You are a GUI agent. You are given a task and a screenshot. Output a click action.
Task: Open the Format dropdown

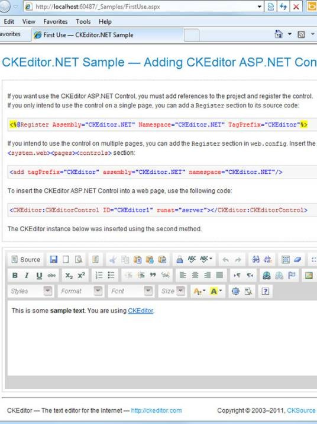pyautogui.click(x=80, y=291)
